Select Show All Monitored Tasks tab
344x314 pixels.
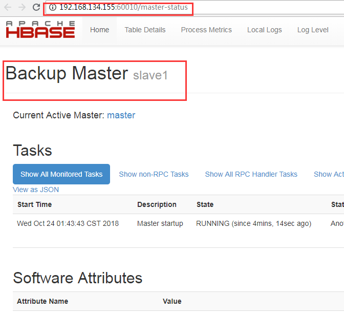(61, 174)
